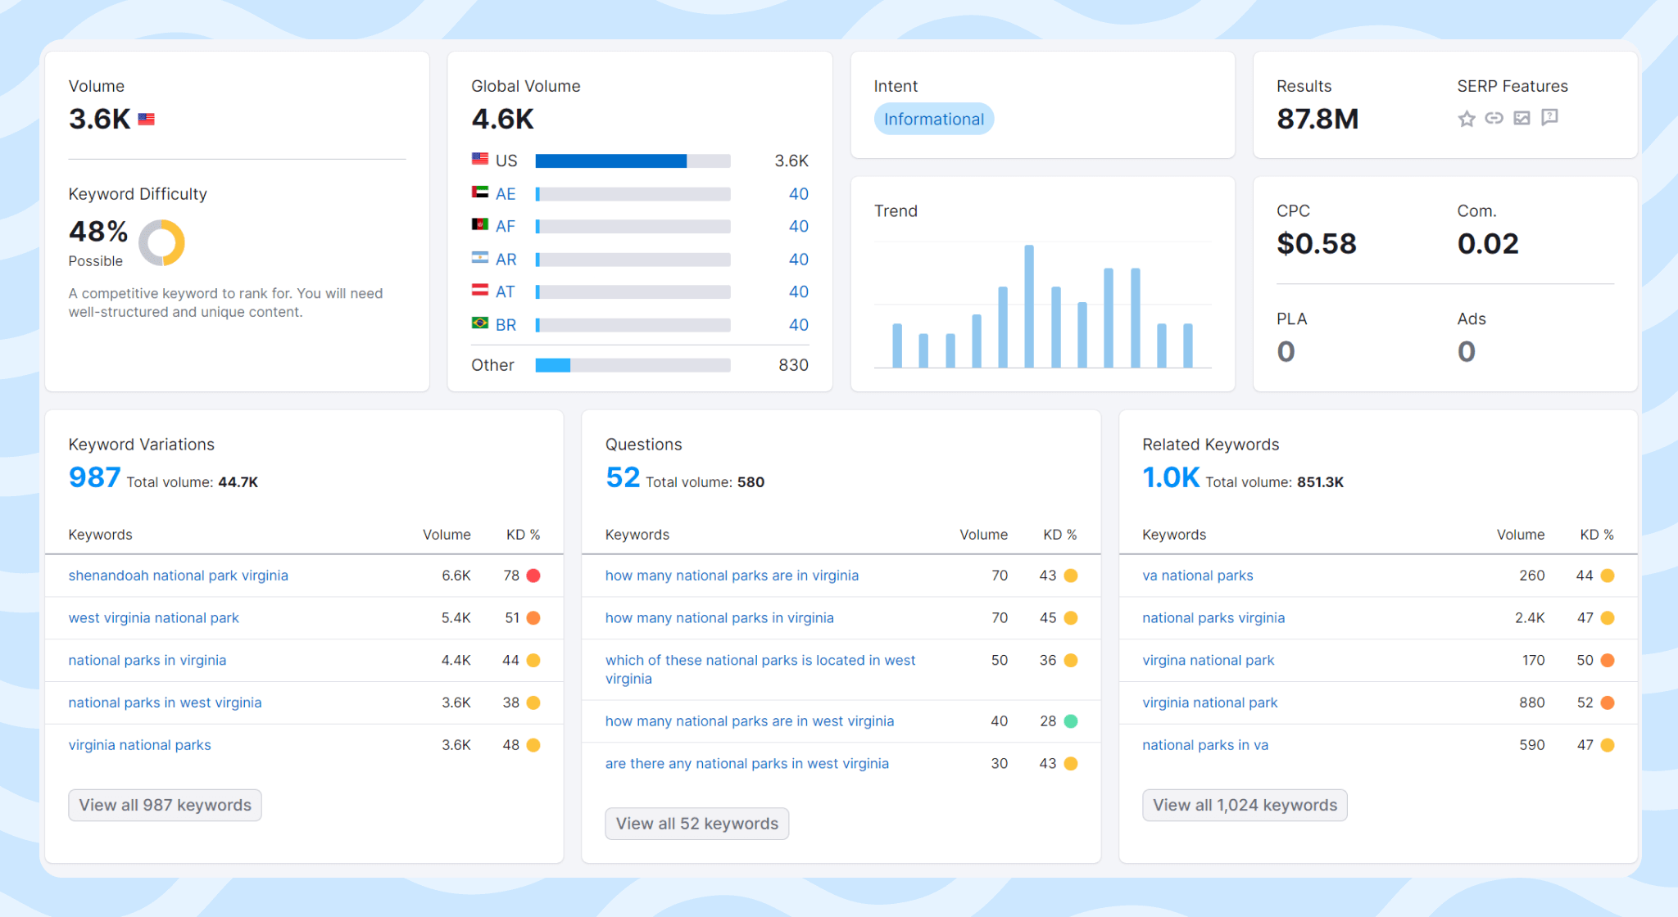Click the 6.6K volume for shenandoah row
This screenshot has width=1678, height=917.
456,576
